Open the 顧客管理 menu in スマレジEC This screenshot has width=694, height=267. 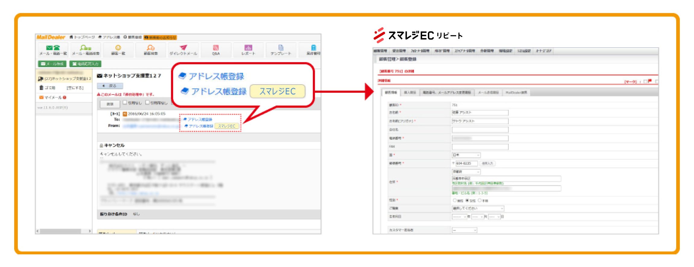click(381, 51)
